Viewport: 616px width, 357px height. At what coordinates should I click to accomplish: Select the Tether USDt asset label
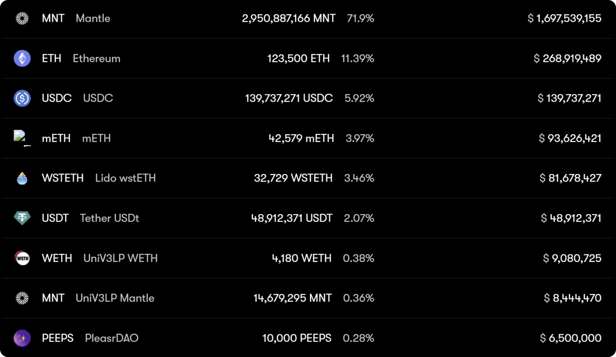pyautogui.click(x=109, y=218)
